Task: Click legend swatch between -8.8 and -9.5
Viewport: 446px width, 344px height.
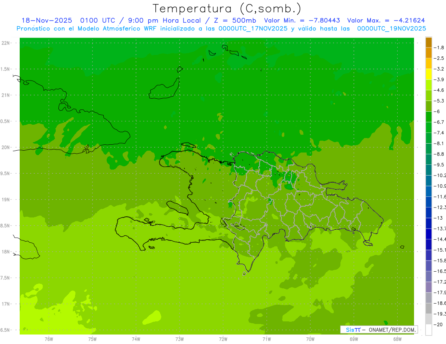Action: click(x=429, y=159)
